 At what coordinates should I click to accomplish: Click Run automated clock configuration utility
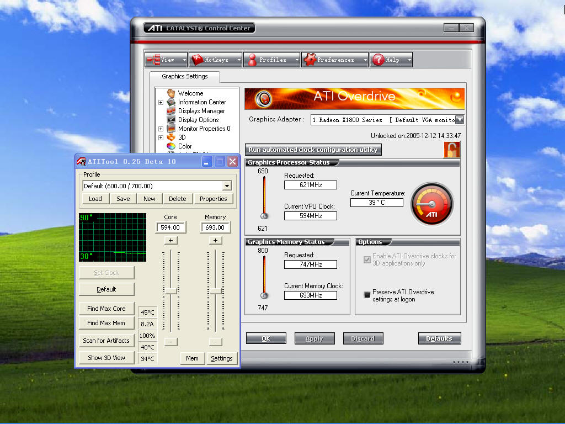313,150
